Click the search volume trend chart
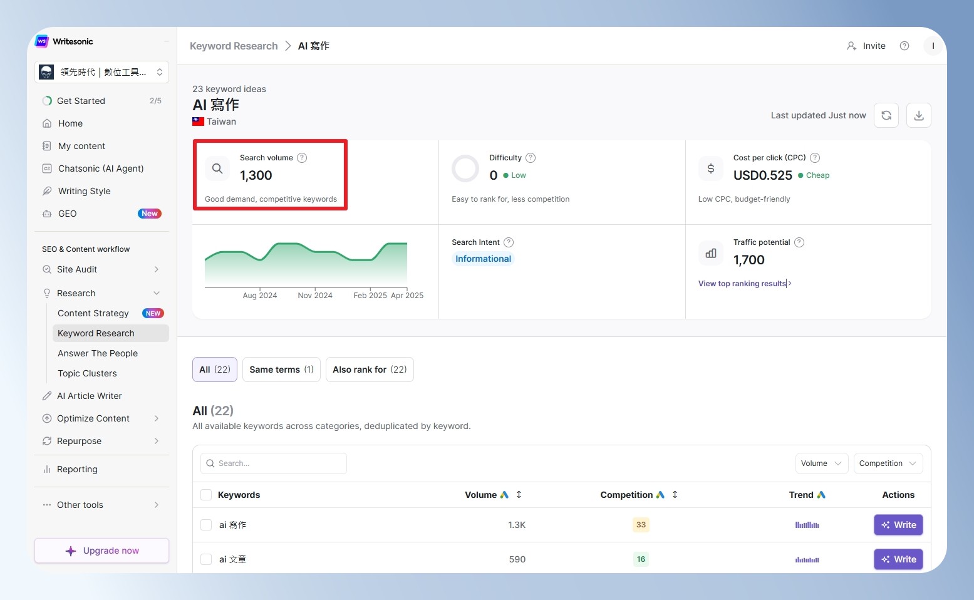The width and height of the screenshot is (974, 600). (306, 264)
